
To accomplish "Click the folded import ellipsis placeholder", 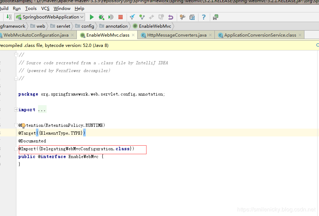I will (x=42, y=110).
